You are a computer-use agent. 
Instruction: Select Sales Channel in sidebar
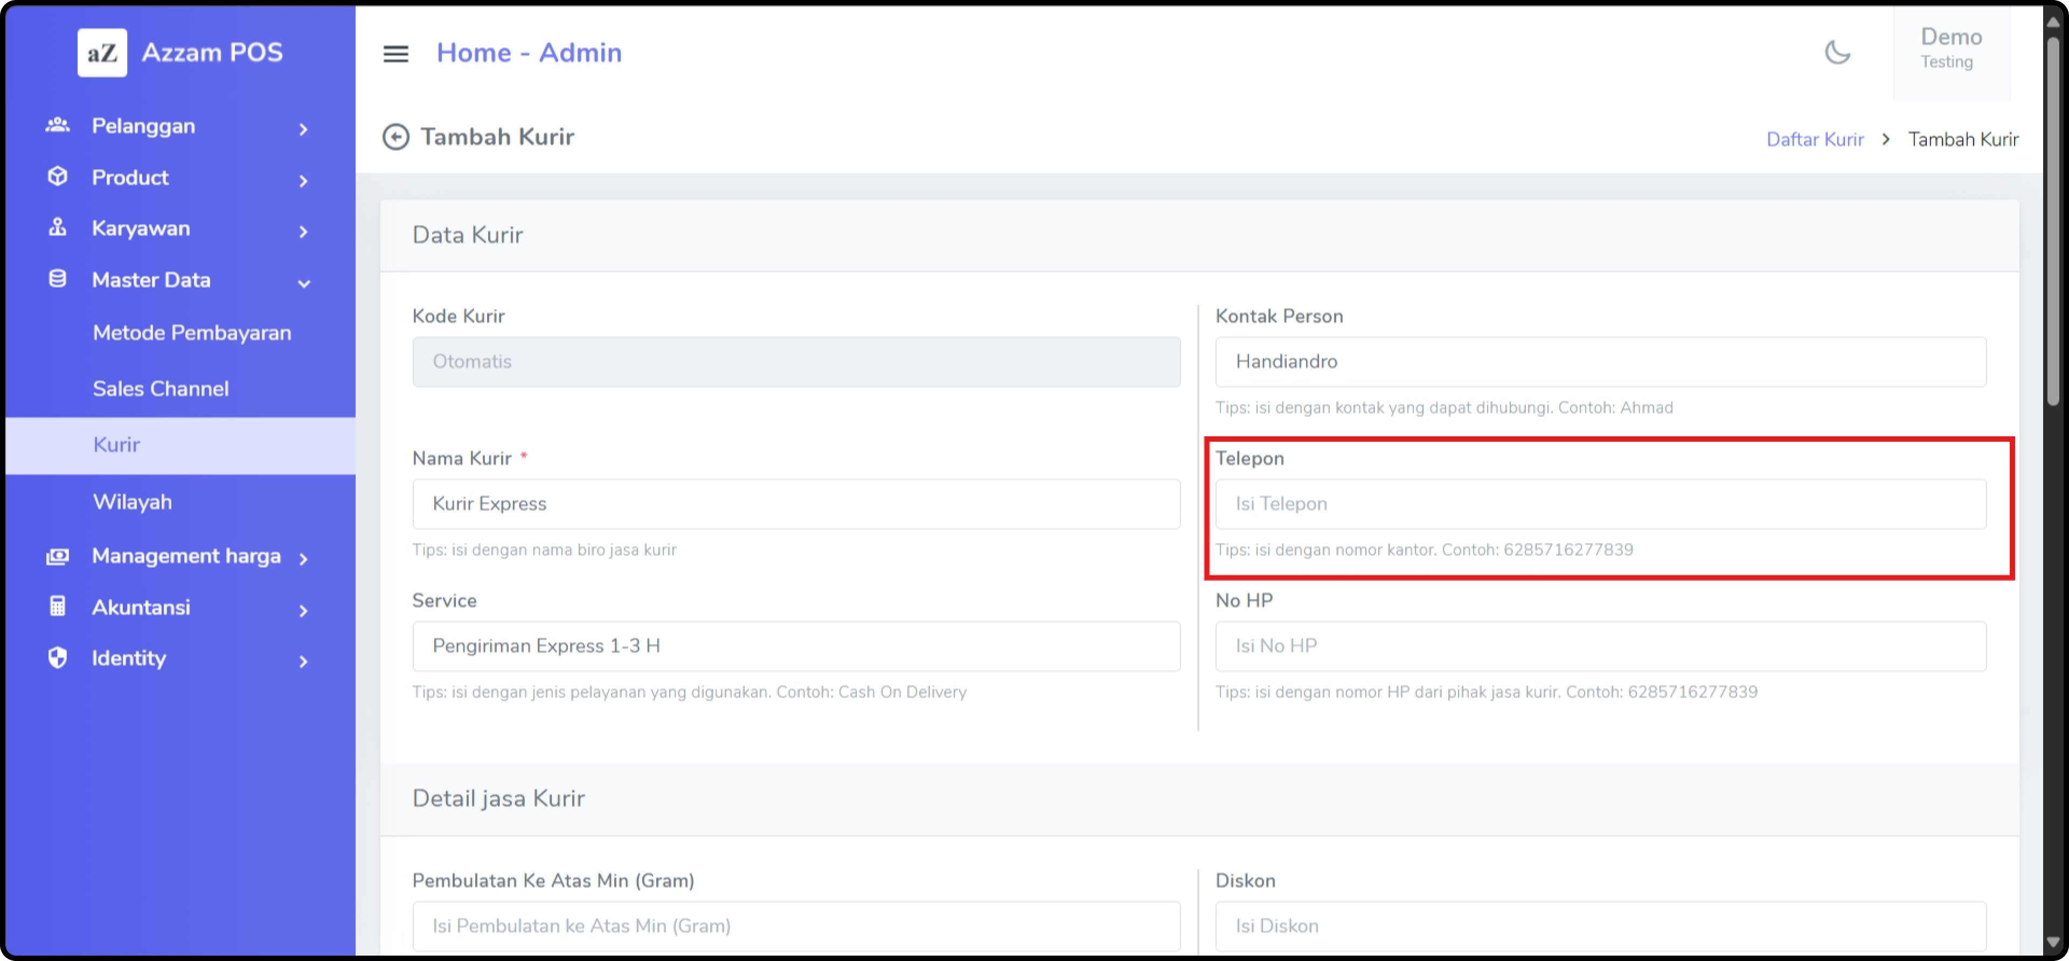pos(161,389)
